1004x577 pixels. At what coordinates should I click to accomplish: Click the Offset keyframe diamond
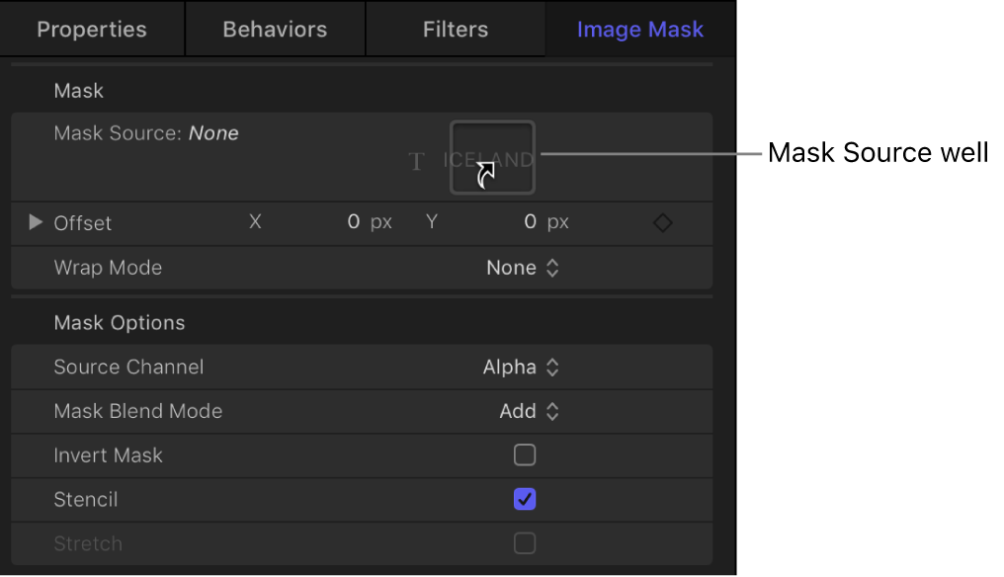click(x=662, y=222)
